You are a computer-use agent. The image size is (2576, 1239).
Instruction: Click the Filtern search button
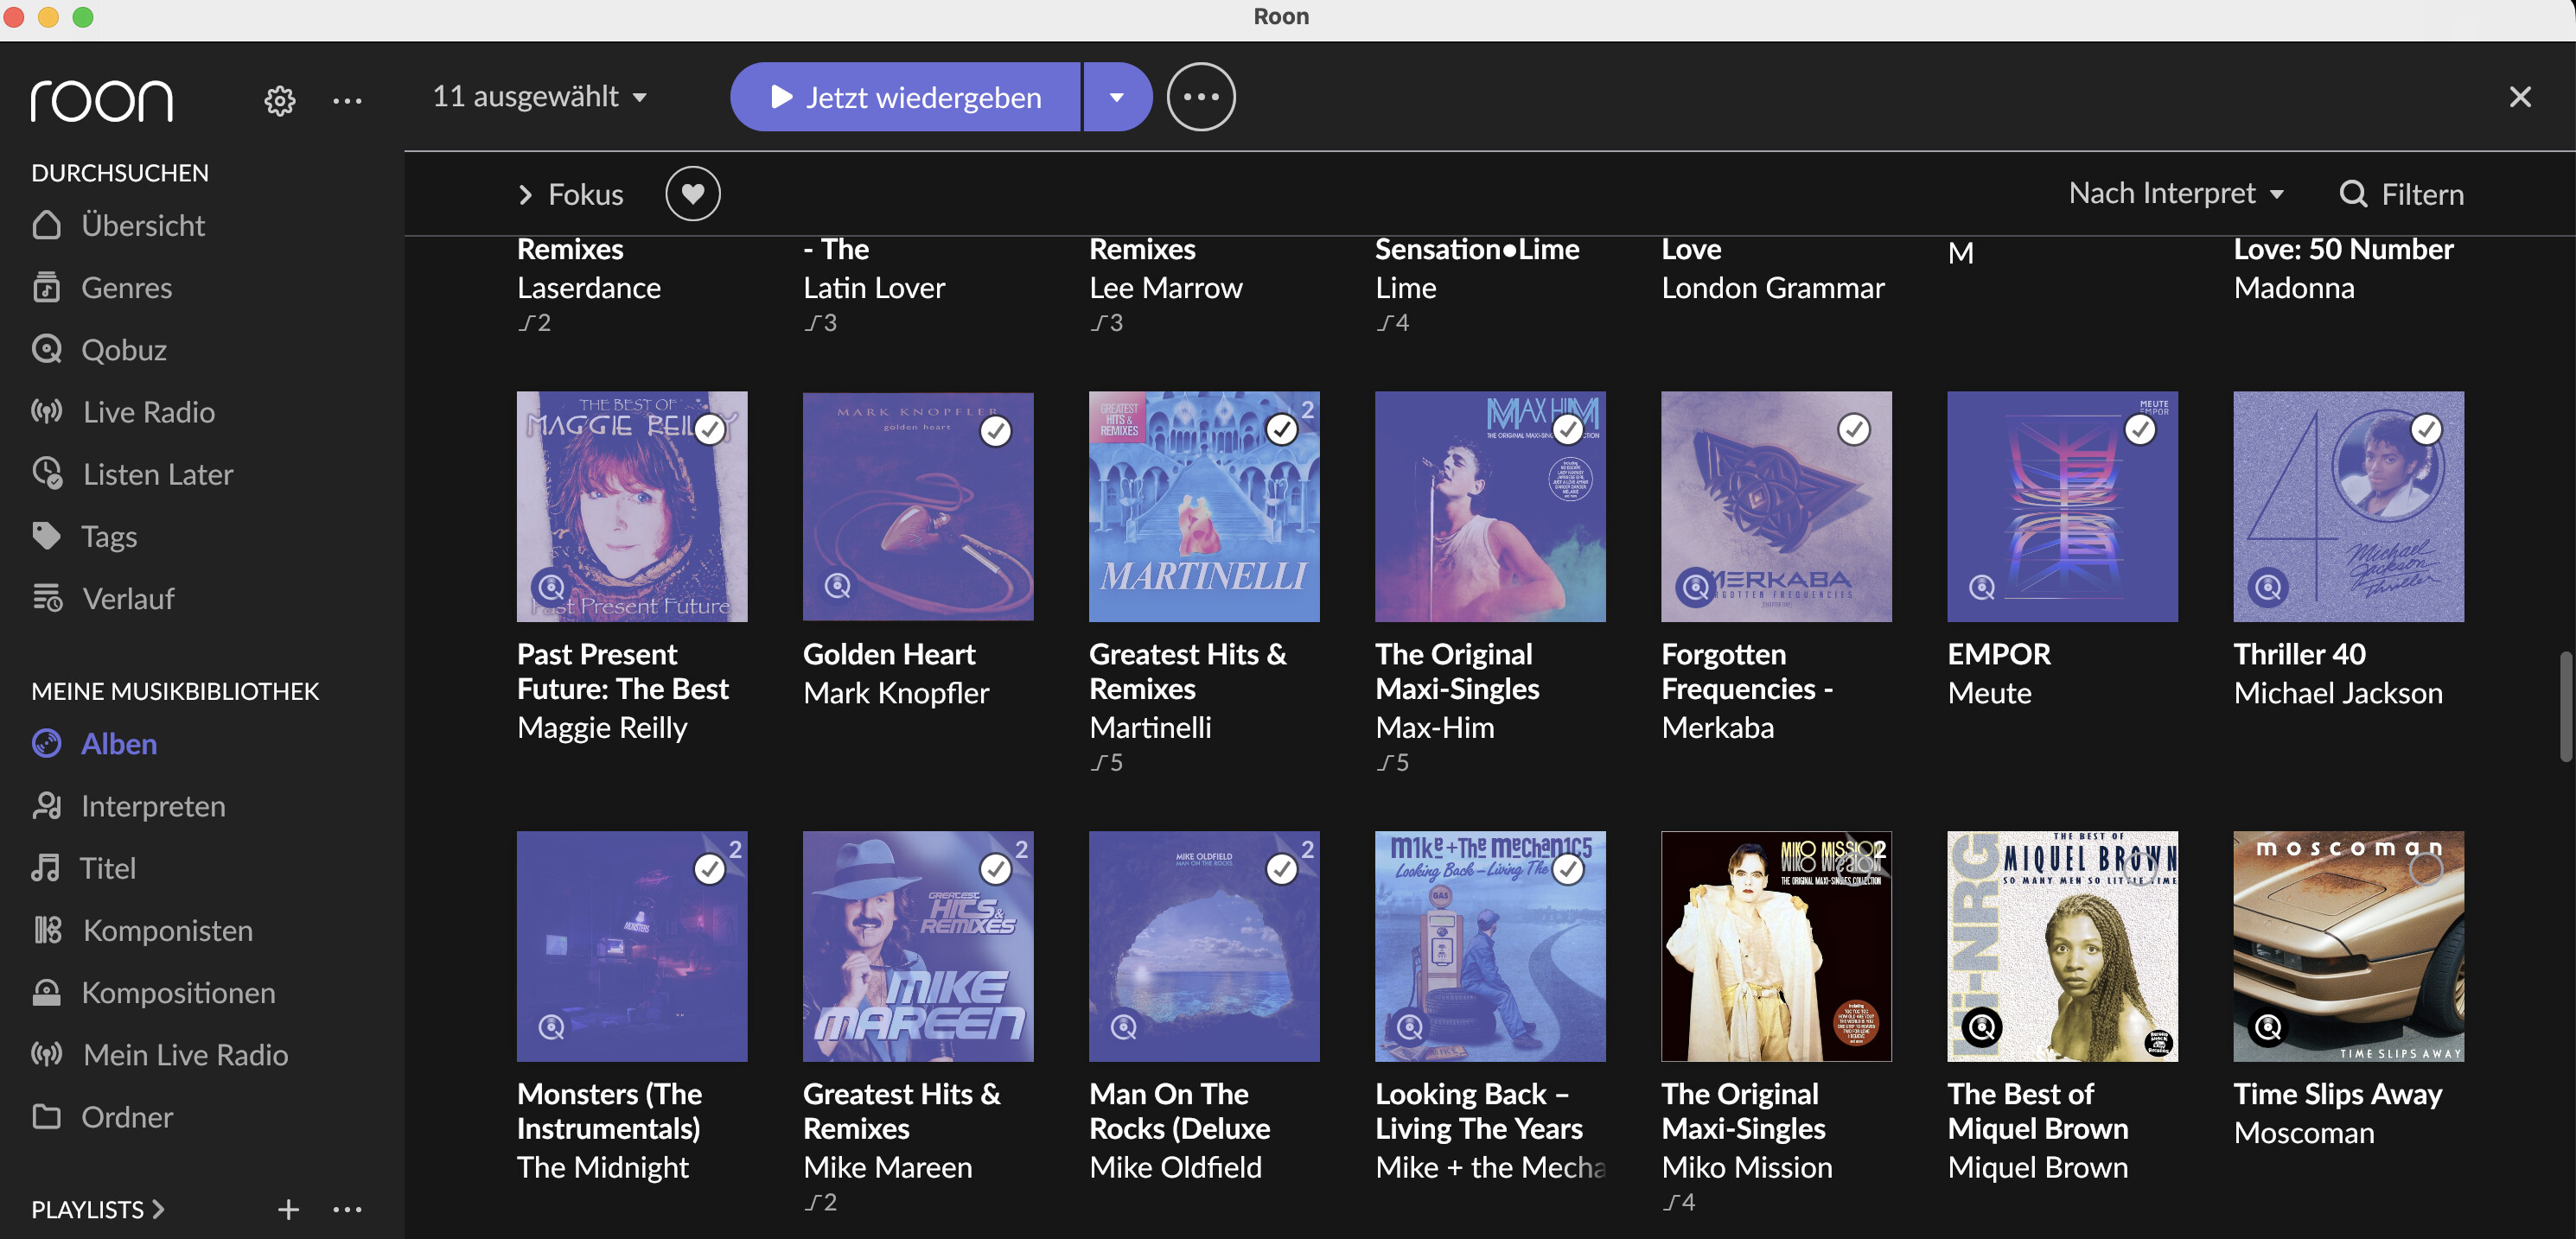point(2400,194)
